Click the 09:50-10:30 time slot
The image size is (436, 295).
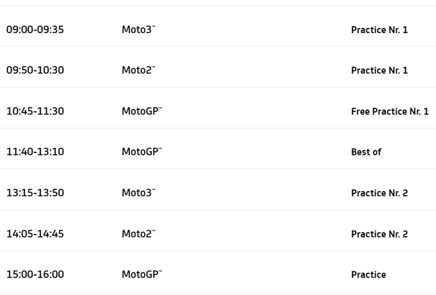[35, 70]
